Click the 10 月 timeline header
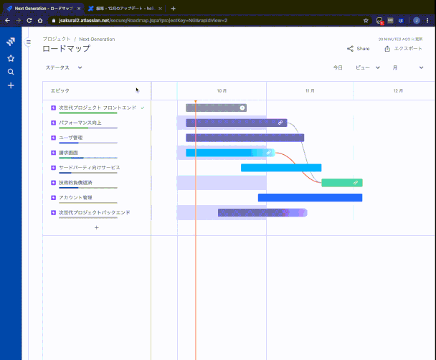Image resolution: width=436 pixels, height=360 pixels. click(x=222, y=90)
